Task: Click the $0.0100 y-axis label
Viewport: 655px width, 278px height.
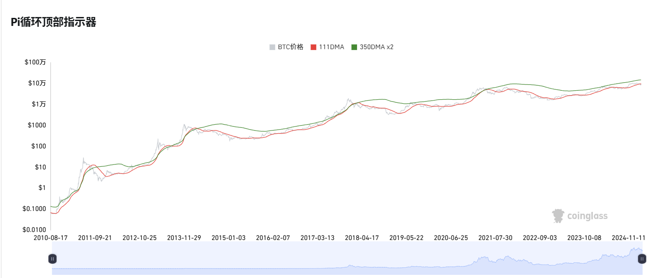Action: (34, 230)
